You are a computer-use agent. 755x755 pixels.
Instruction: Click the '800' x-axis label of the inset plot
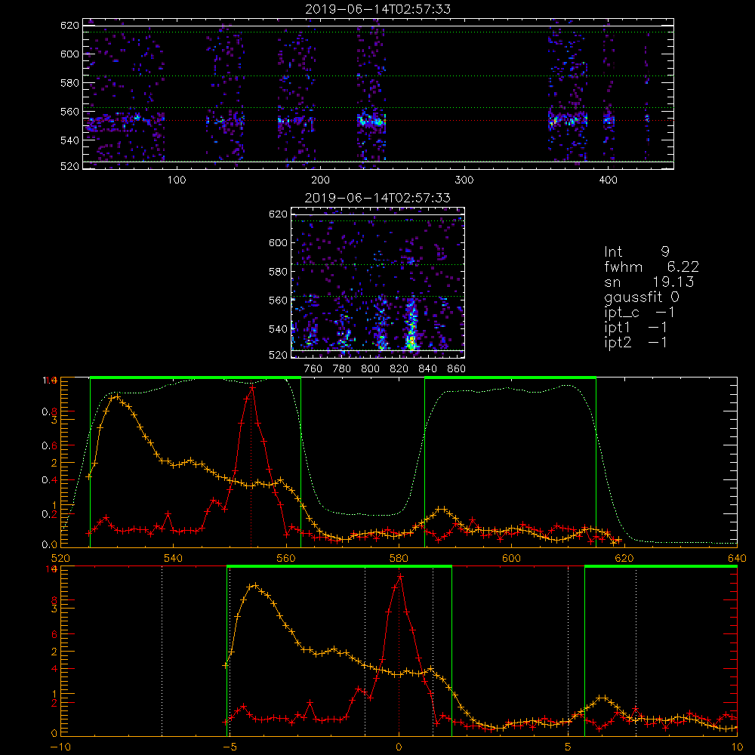370,369
